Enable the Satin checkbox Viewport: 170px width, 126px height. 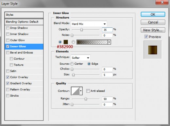coord(8,71)
